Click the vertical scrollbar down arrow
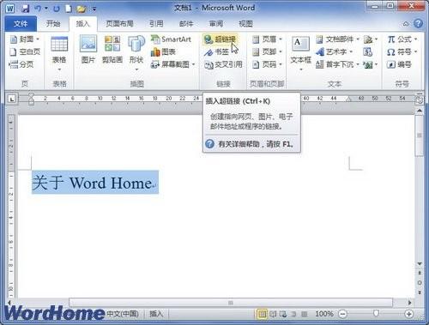The height and width of the screenshot is (325, 429). click(x=420, y=263)
